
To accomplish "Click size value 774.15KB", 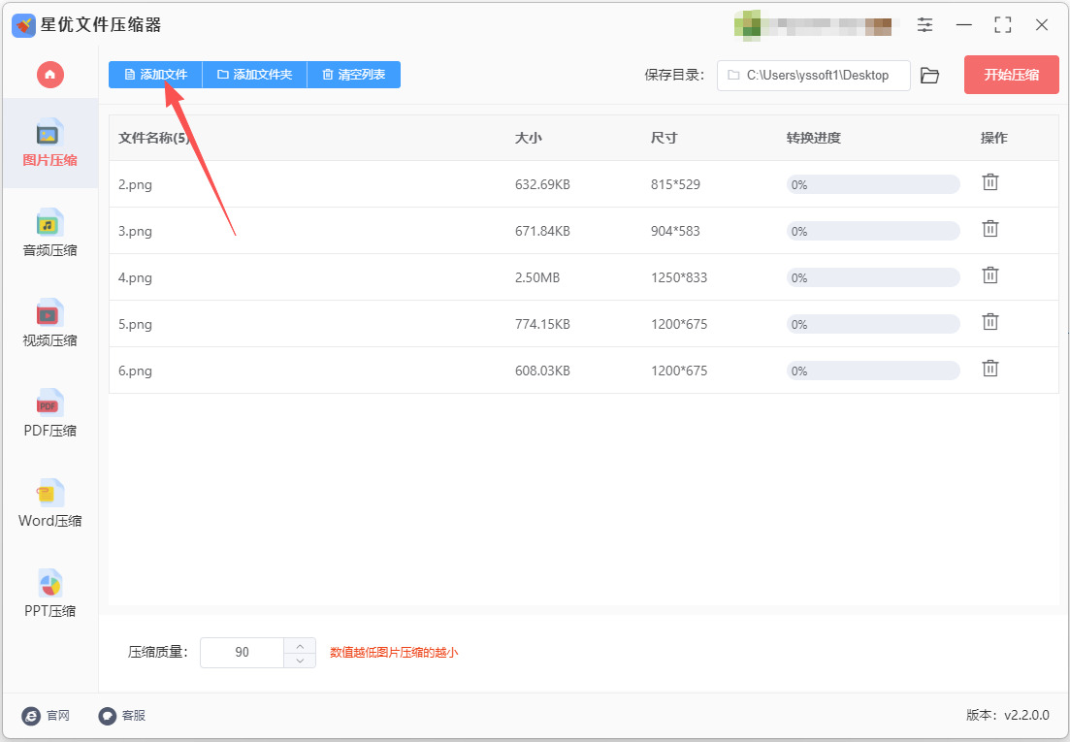I will click(542, 324).
